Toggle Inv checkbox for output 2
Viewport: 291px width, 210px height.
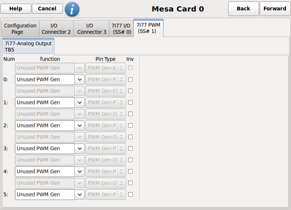pos(130,125)
